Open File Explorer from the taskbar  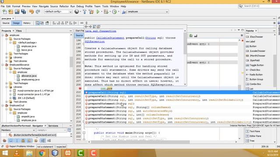click(29, 153)
